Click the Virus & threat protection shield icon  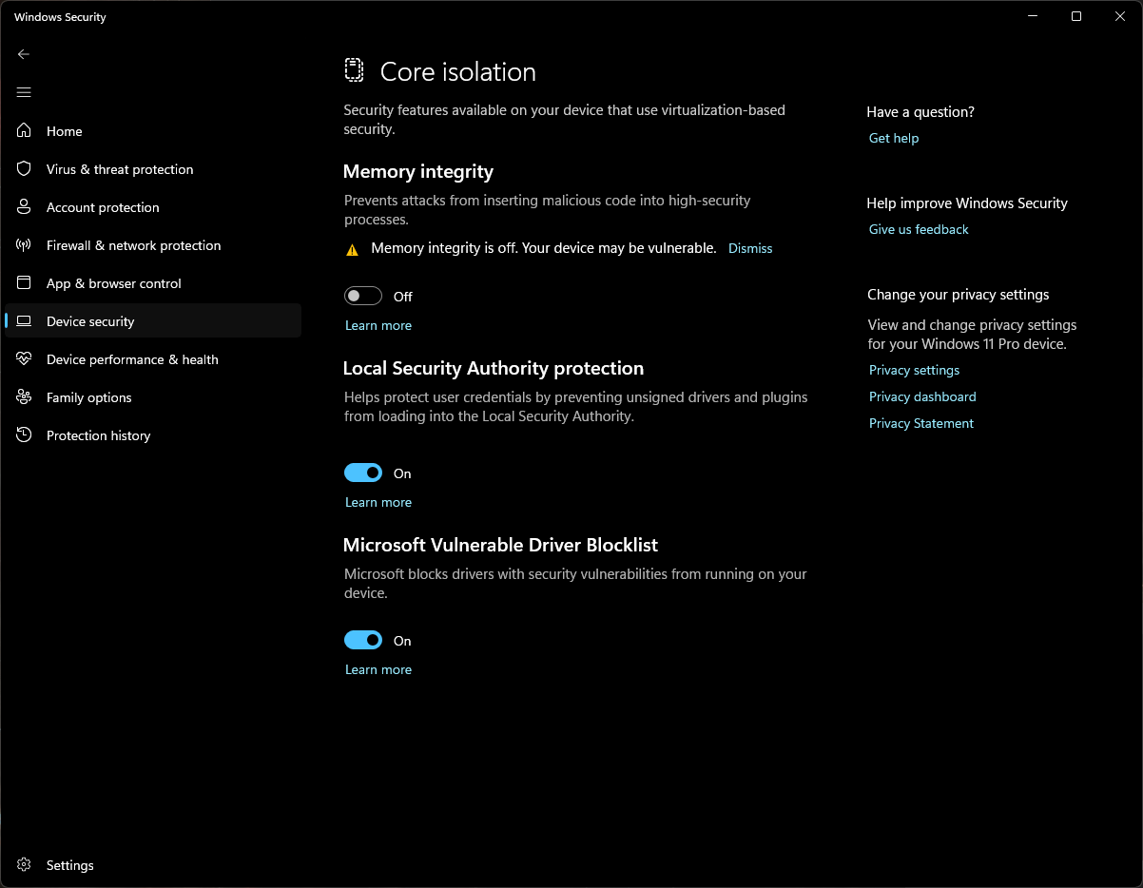25,169
